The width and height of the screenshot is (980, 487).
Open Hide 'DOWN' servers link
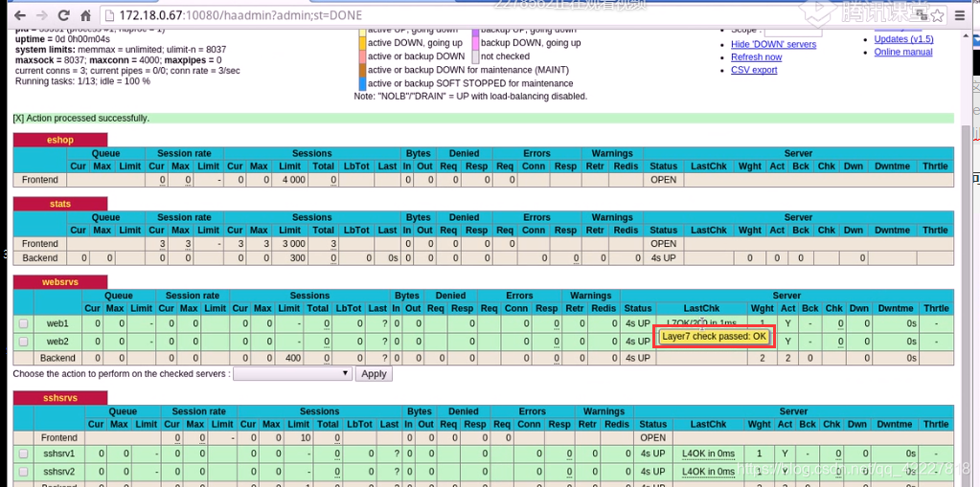[x=773, y=44]
